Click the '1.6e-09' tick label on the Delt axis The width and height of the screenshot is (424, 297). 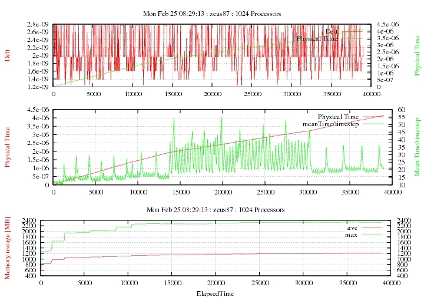38,71
